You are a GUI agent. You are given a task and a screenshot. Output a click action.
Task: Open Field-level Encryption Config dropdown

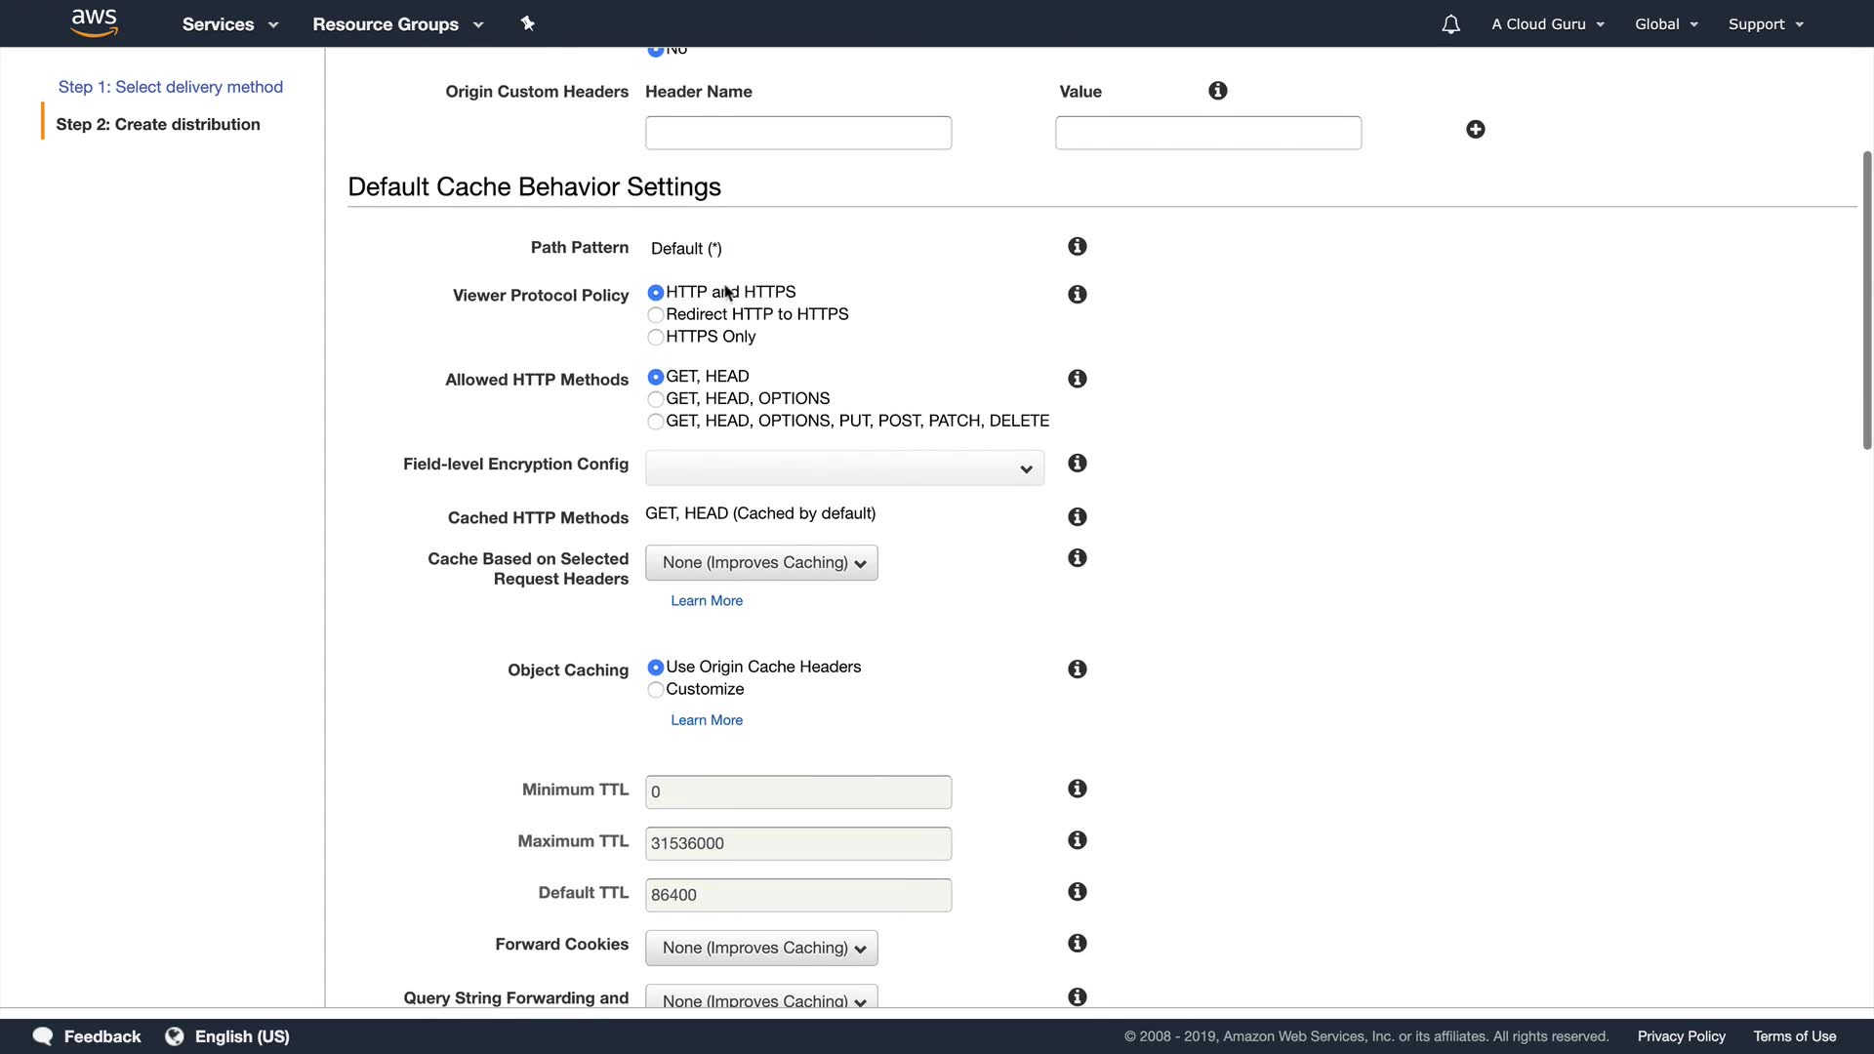tap(844, 468)
